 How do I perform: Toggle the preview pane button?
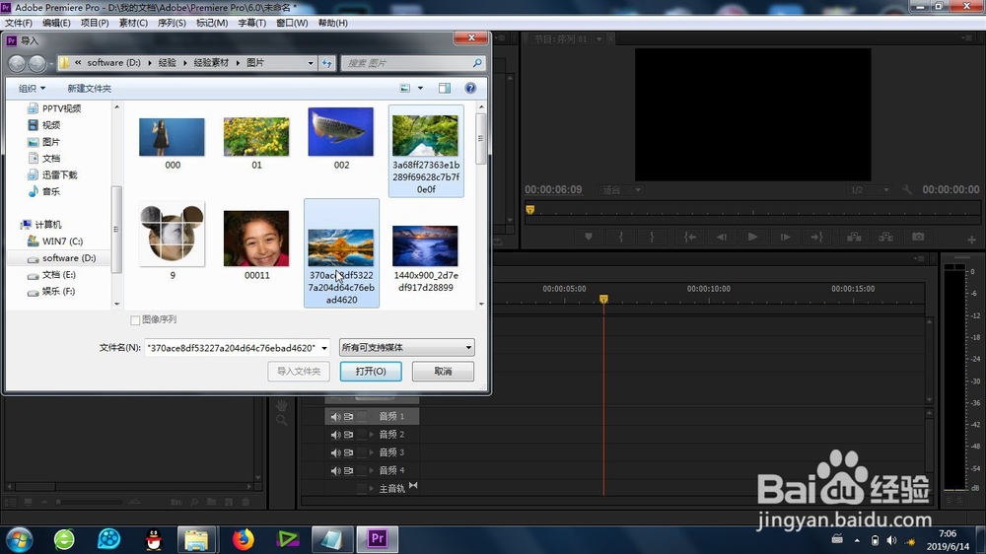click(x=445, y=88)
